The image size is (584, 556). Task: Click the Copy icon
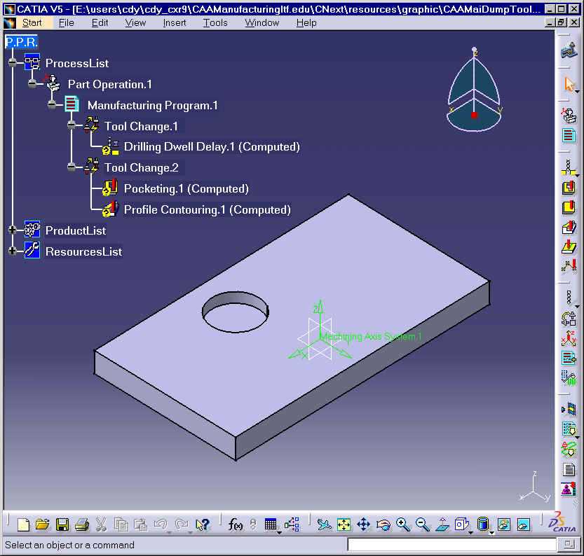(x=121, y=524)
